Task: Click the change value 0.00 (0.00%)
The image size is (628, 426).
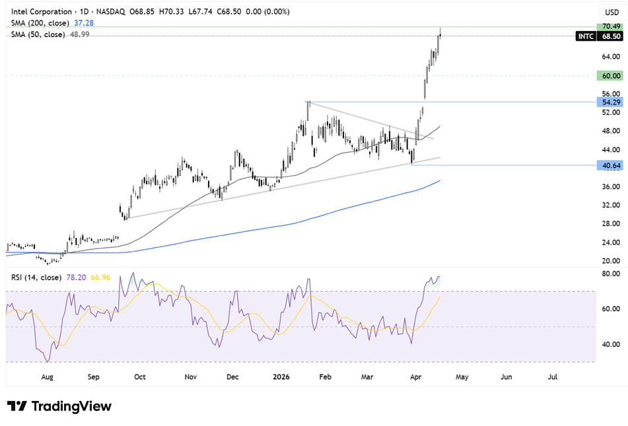Action: tap(267, 12)
